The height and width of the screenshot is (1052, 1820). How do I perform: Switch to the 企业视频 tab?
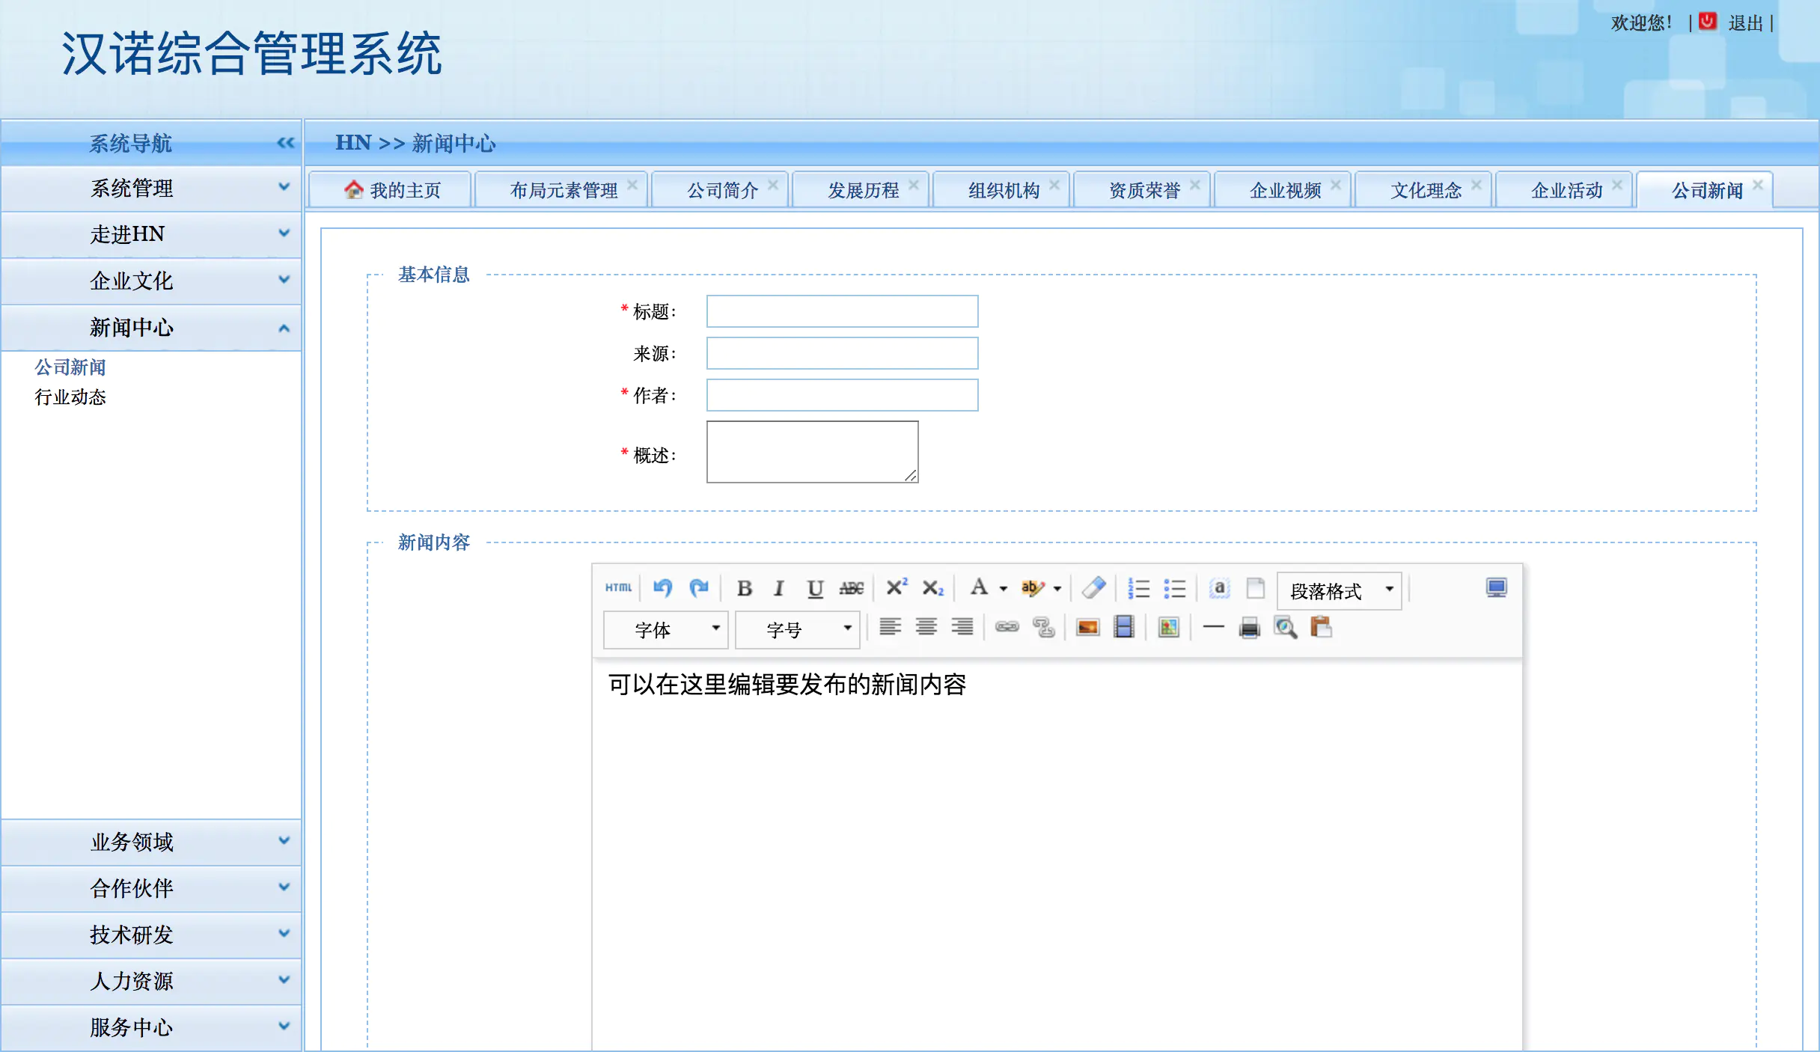1284,190
